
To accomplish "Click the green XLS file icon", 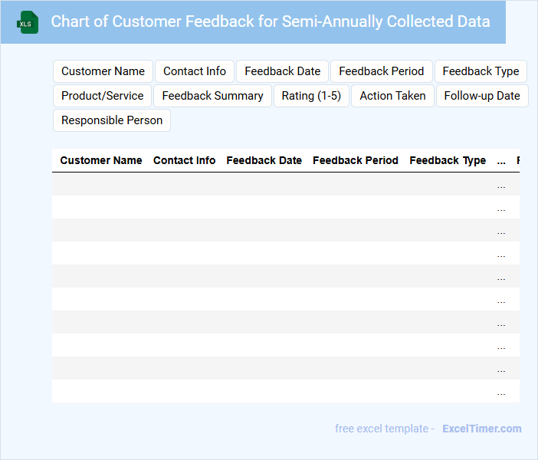I will [28, 22].
